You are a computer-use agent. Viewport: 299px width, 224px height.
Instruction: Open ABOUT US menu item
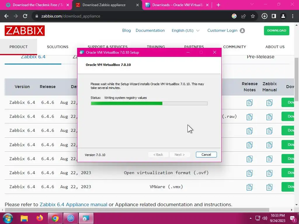click(275, 47)
